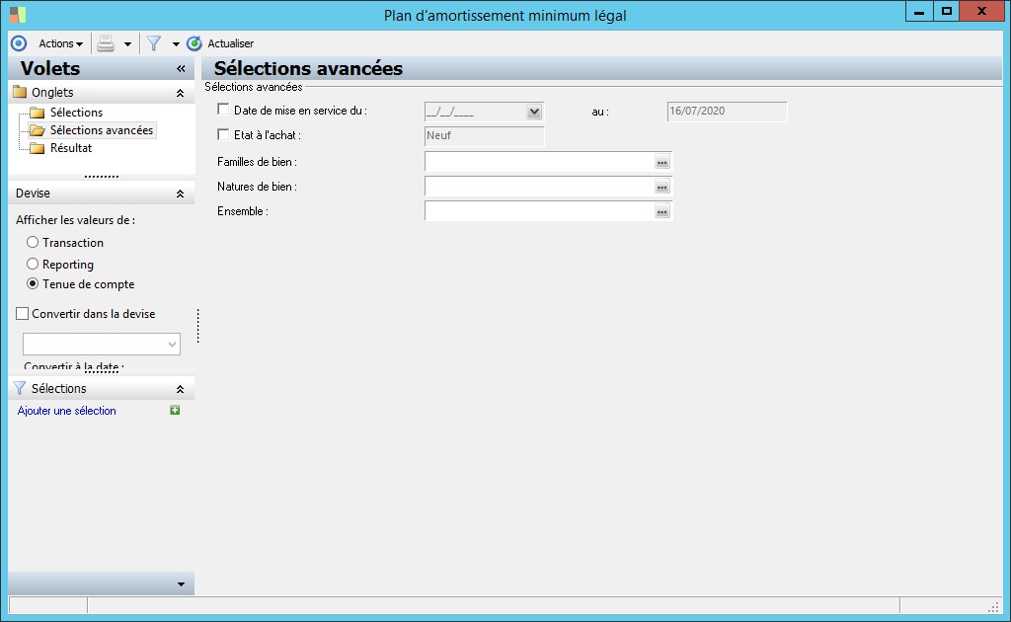The image size is (1011, 622).
Task: Click the end date field 16/07/2020
Action: (727, 111)
